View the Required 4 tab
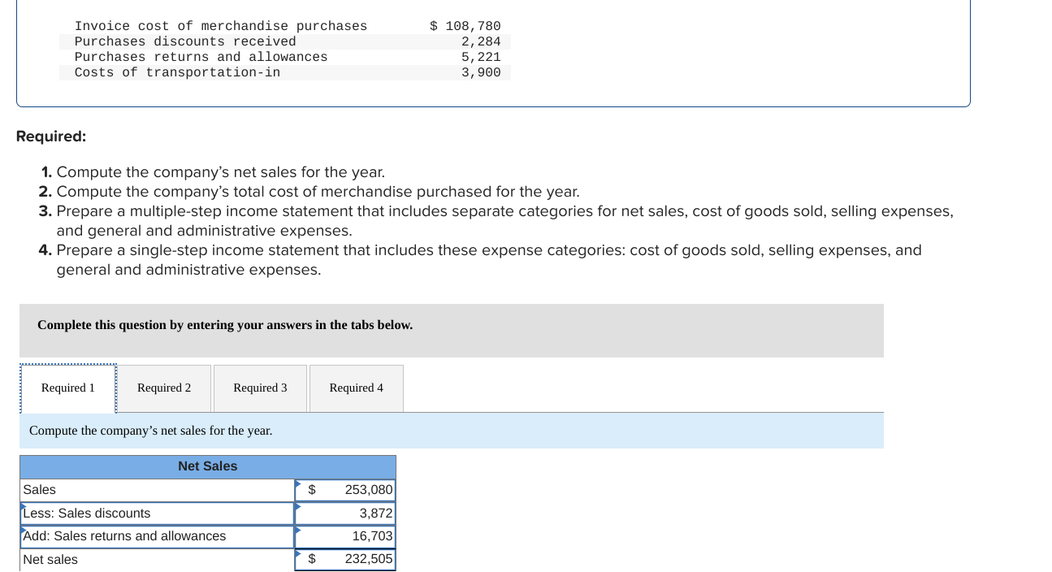This screenshot has height=572, width=1052. [x=356, y=388]
